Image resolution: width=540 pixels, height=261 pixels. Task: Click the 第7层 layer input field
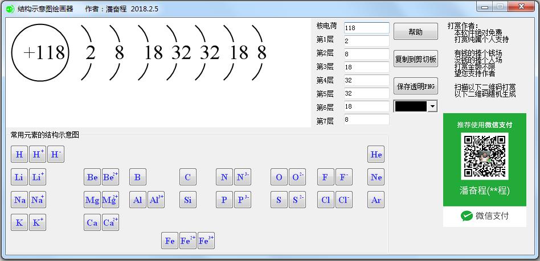pyautogui.click(x=366, y=119)
